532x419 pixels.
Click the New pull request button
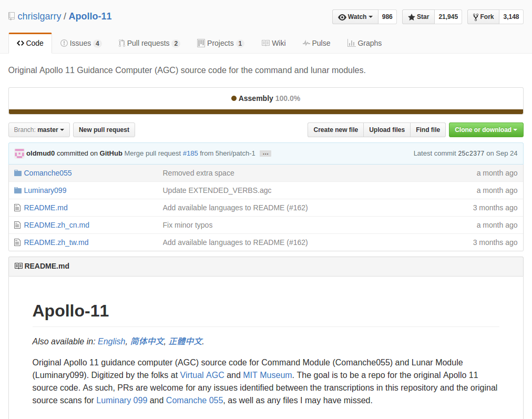tap(104, 130)
